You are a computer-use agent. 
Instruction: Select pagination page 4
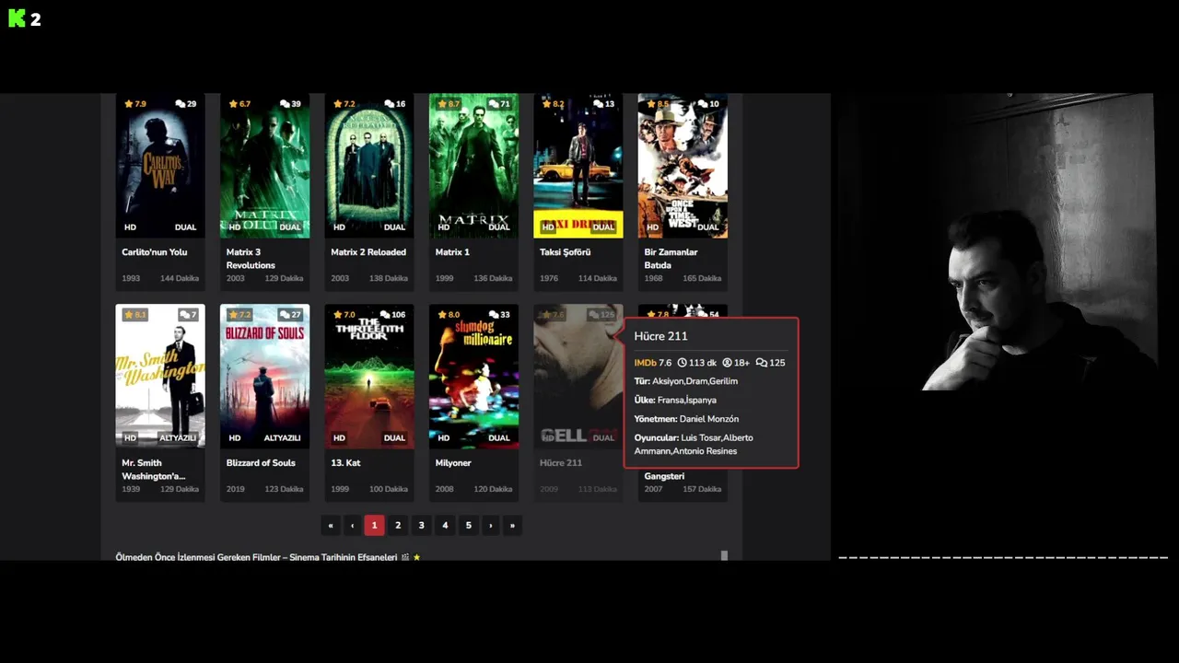[x=445, y=525]
